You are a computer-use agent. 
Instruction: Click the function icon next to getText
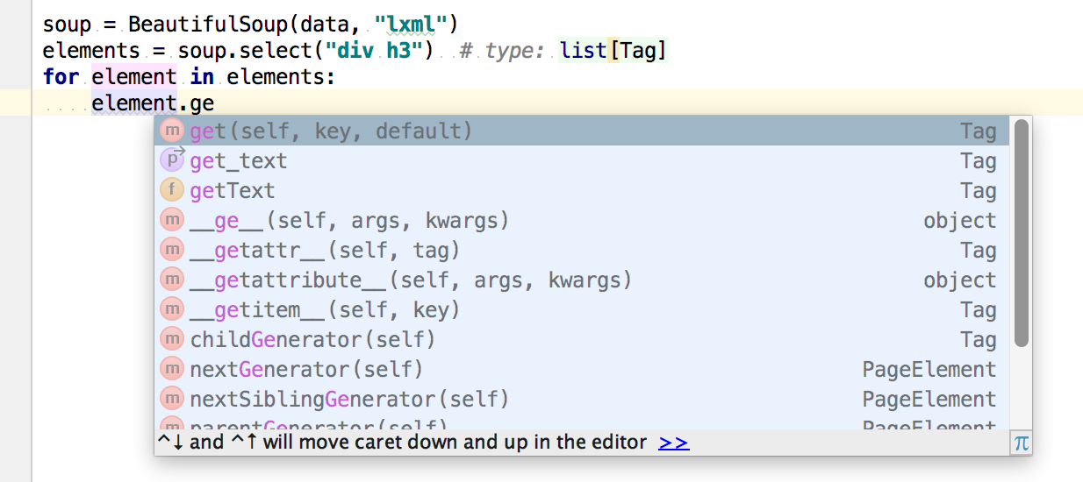[x=173, y=190]
